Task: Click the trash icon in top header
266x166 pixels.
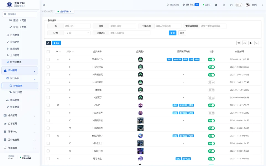Action: pos(224,5)
